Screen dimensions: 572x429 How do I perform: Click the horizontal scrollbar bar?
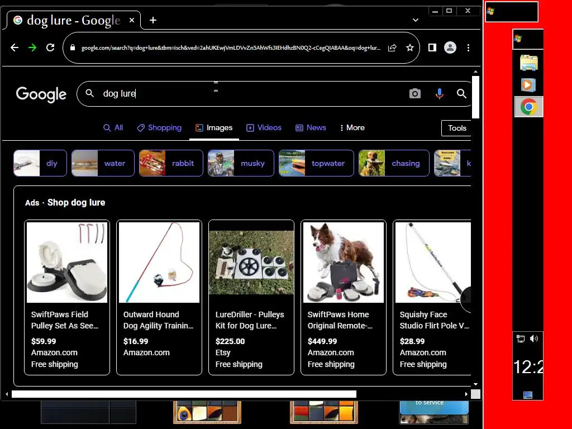point(184,394)
